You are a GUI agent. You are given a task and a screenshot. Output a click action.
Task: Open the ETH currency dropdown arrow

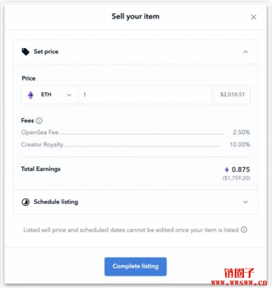[69, 95]
